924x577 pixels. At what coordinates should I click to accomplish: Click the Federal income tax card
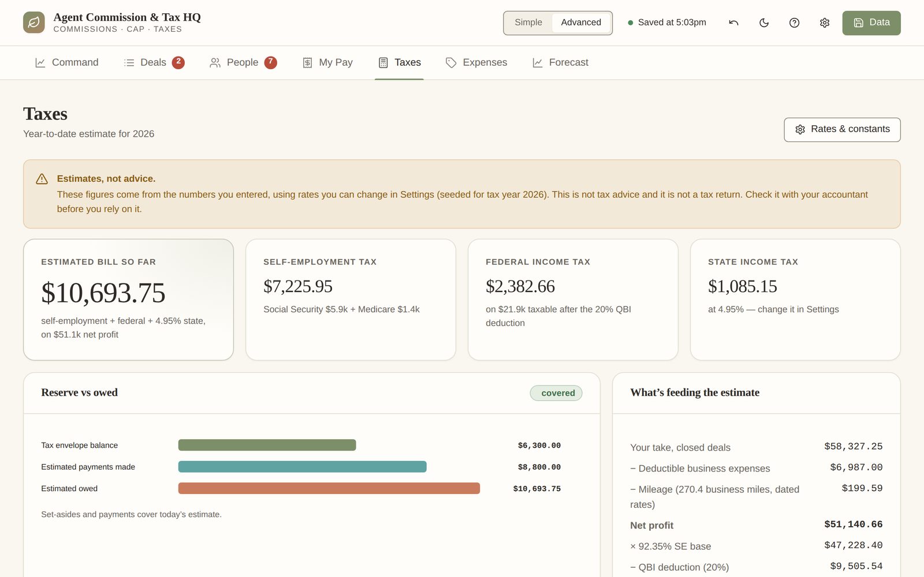click(573, 299)
